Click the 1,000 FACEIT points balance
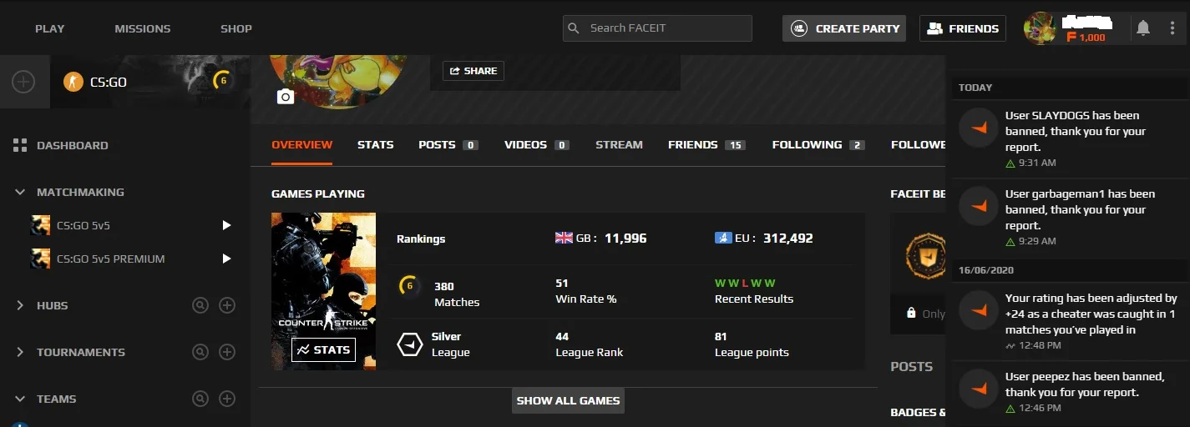1190x427 pixels. click(1086, 38)
